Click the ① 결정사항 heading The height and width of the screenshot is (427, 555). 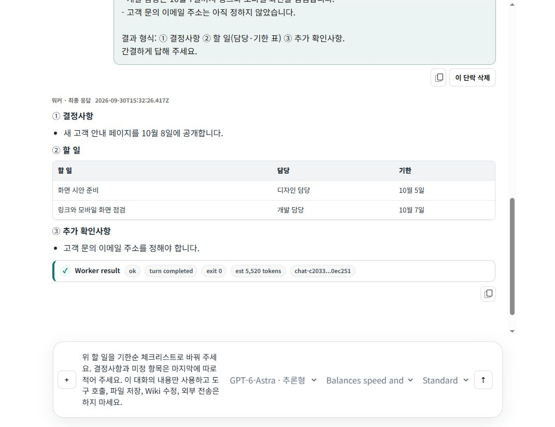pyautogui.click(x=73, y=116)
